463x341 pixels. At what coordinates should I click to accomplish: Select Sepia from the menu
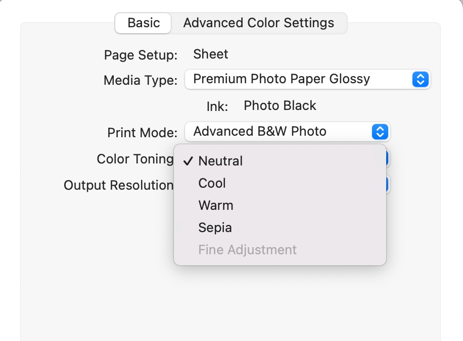click(215, 228)
